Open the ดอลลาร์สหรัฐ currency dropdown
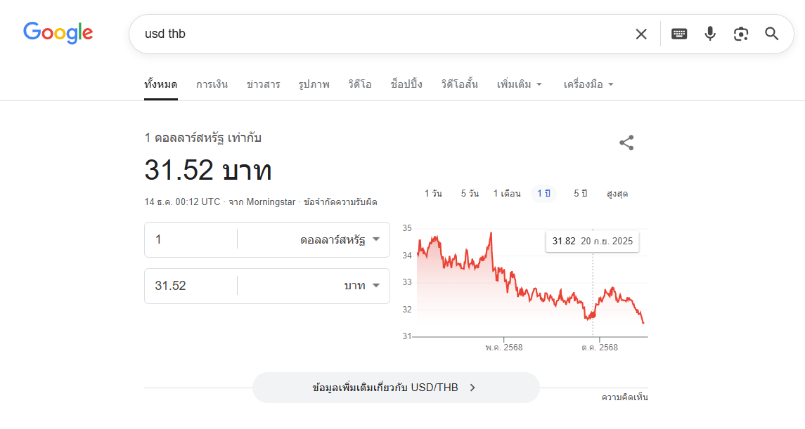This screenshot has width=805, height=429. coord(340,239)
